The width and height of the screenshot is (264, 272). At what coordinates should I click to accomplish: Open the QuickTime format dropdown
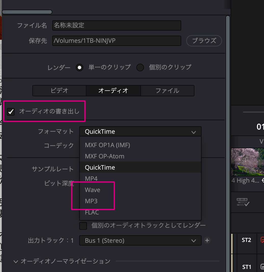pyautogui.click(x=140, y=132)
